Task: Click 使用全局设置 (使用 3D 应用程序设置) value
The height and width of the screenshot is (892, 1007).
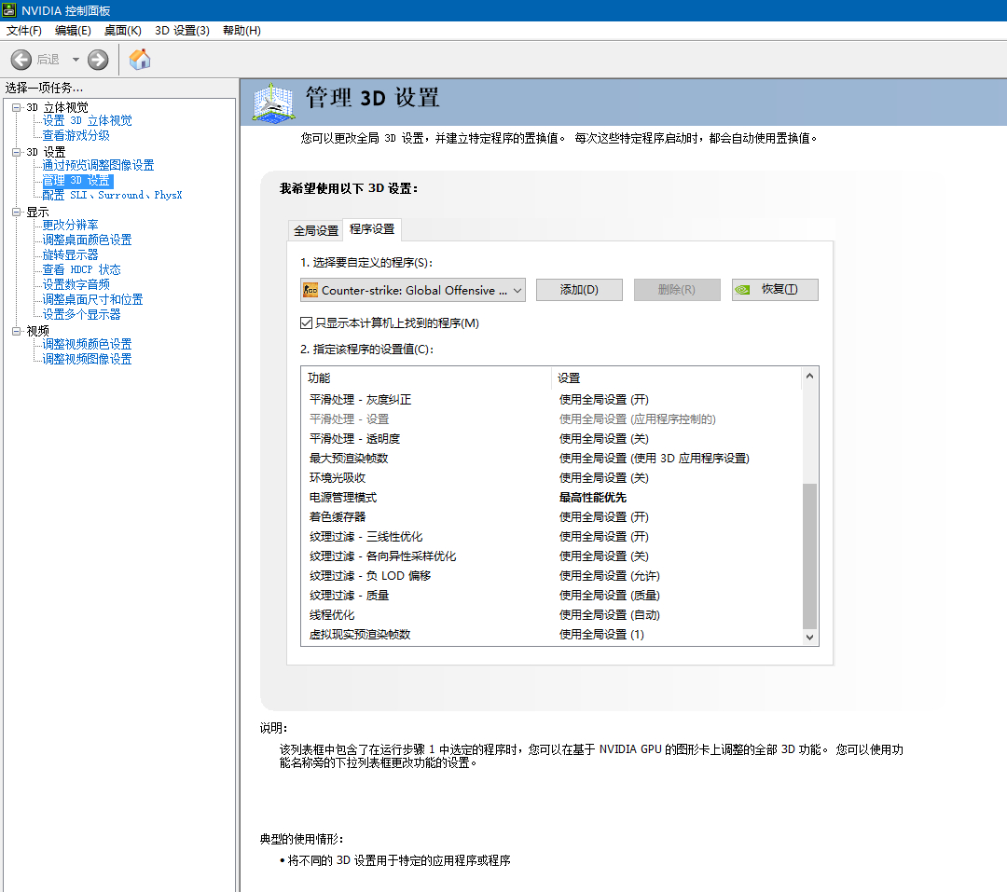Action: click(x=655, y=459)
